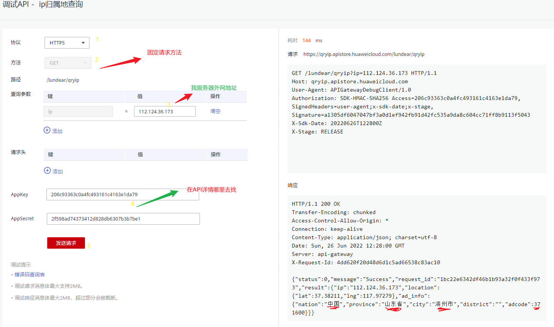The image size is (554, 327).
Task: Click the 'User-Agent: APIGatewayDebugClient/1.0' line
Action: (351, 90)
